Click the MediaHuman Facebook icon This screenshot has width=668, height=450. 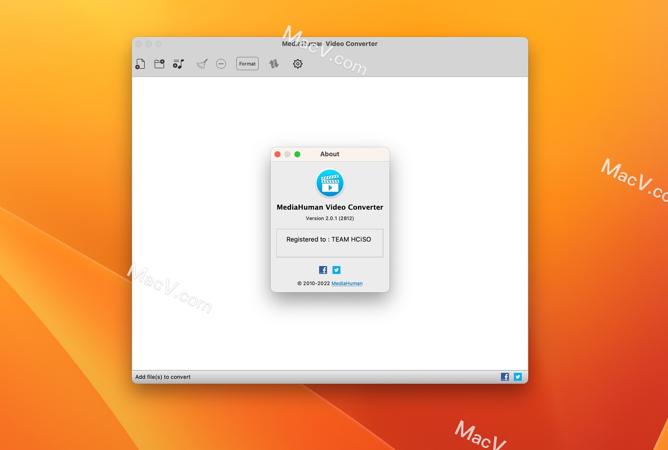pyautogui.click(x=322, y=270)
